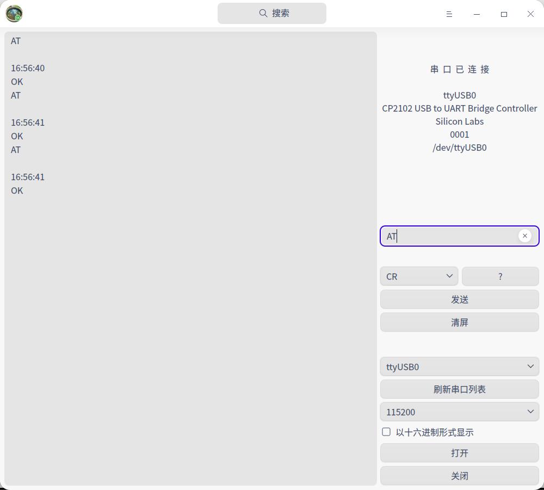The width and height of the screenshot is (544, 490).
Task: Open the hamburger main menu
Action: point(449,14)
